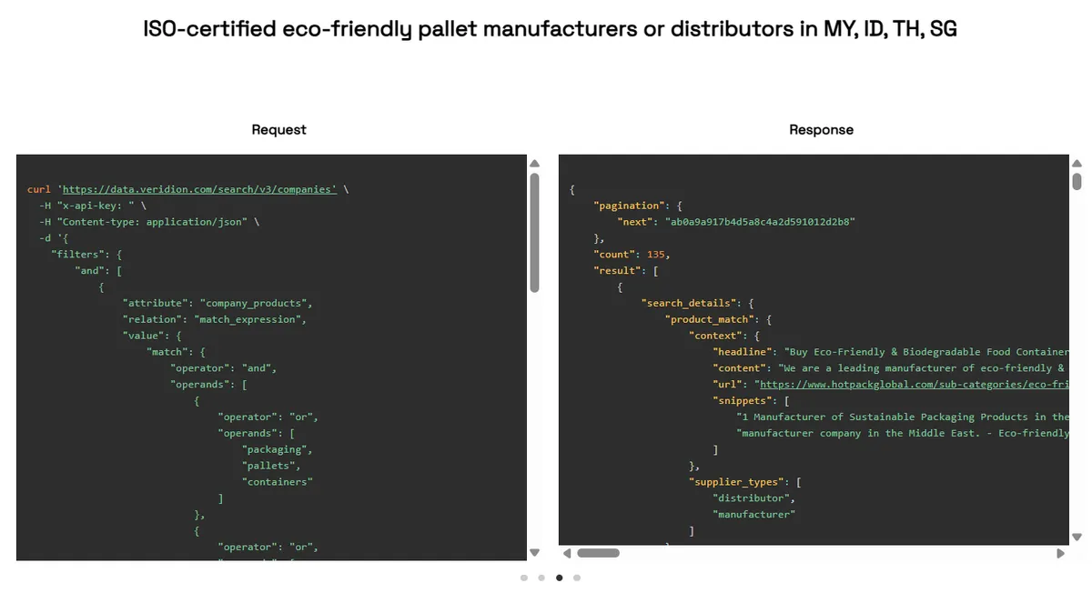The width and height of the screenshot is (1092, 603).
Task: Click the "headline" Buy Eco-Friendly line
Action: coord(891,352)
